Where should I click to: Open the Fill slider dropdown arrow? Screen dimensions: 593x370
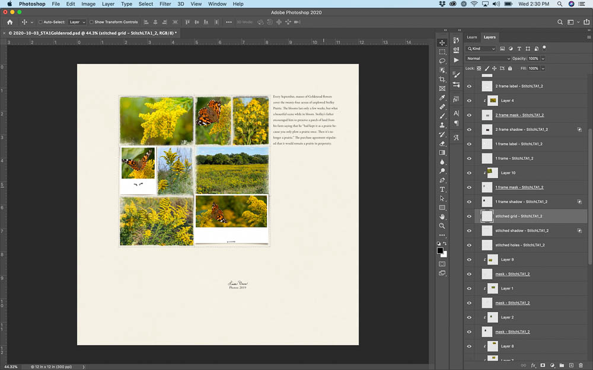pyautogui.click(x=543, y=68)
